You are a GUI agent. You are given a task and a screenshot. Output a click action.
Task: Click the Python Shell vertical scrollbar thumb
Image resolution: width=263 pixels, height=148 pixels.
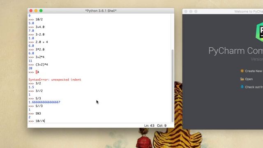pos(173,86)
